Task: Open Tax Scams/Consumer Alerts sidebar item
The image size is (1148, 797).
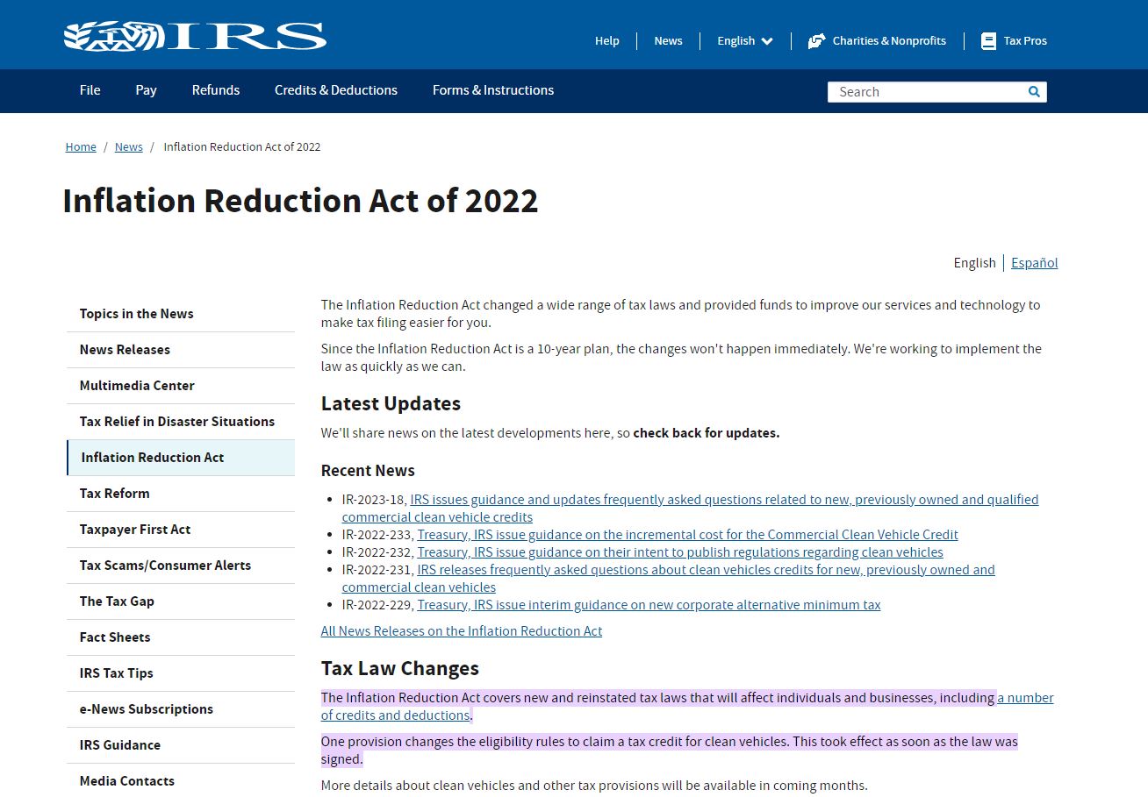Action: coord(181,566)
